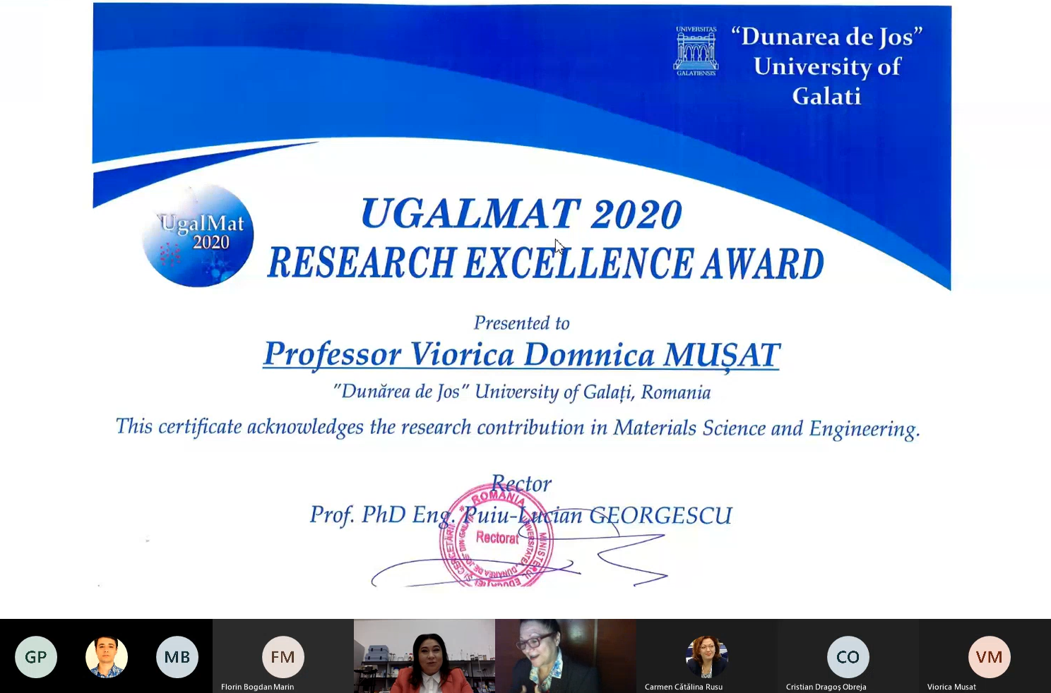
Task: Select the photo avatar next to GP
Action: click(x=107, y=657)
